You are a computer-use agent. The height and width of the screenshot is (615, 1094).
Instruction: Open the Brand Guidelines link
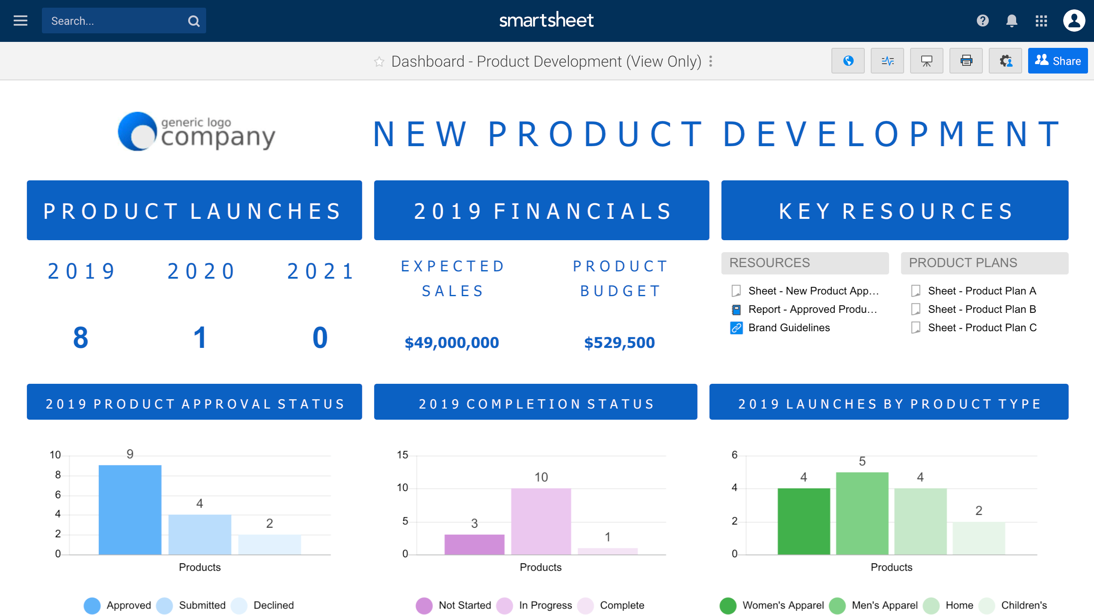click(x=789, y=327)
